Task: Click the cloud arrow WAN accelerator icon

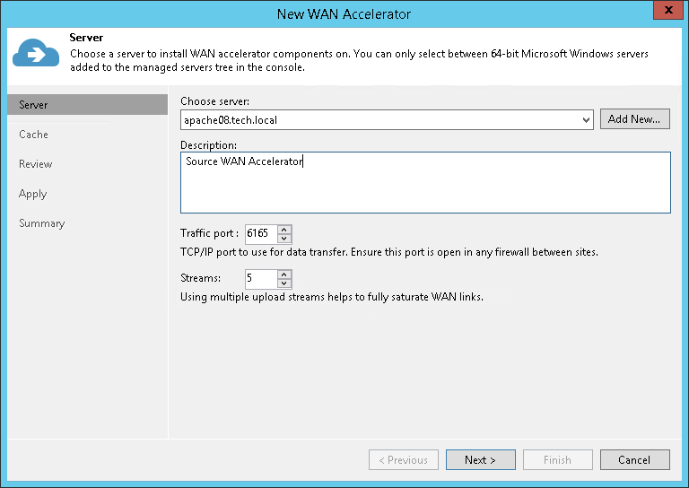Action: [36, 54]
